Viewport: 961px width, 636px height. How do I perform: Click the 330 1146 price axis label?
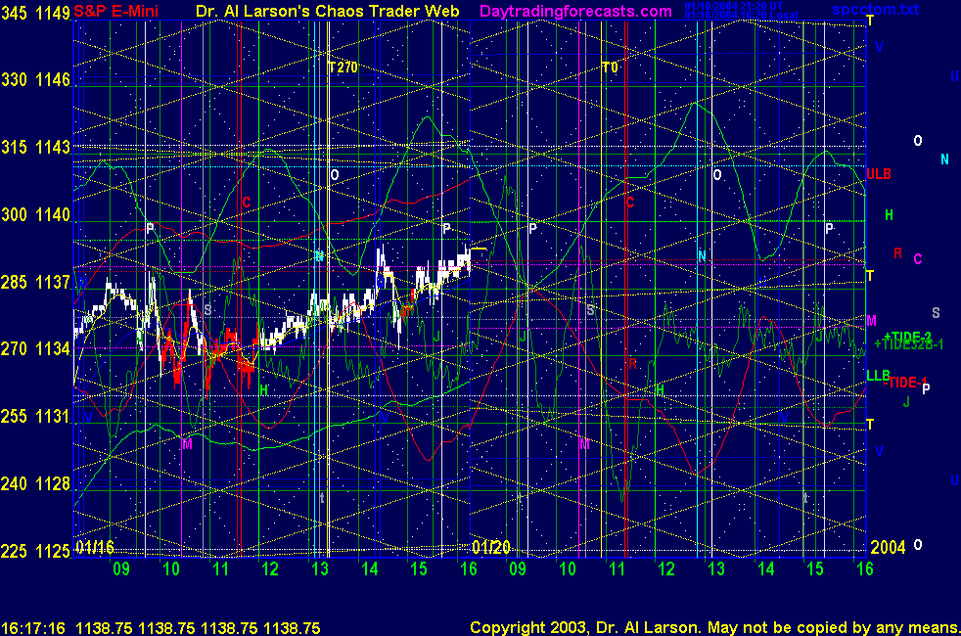click(x=35, y=79)
